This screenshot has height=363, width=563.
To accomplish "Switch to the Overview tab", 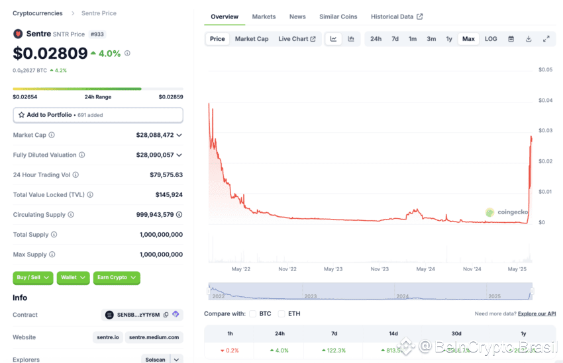I will pos(225,17).
